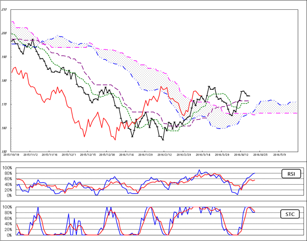Click the 100% label on RSI panel
This screenshot has width=307, height=241.
[x=7, y=168]
